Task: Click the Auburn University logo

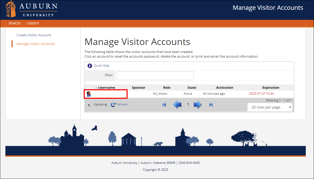Action: pos(32,9)
